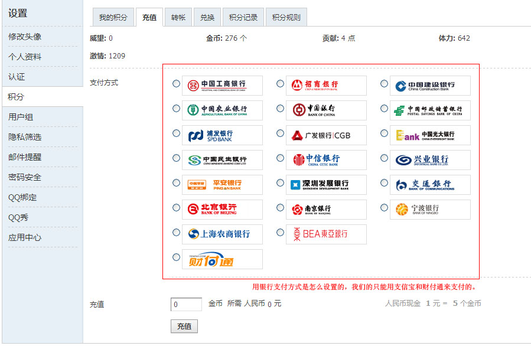
Task: Click the 中信银行 CITIC logo
Action: point(326,160)
